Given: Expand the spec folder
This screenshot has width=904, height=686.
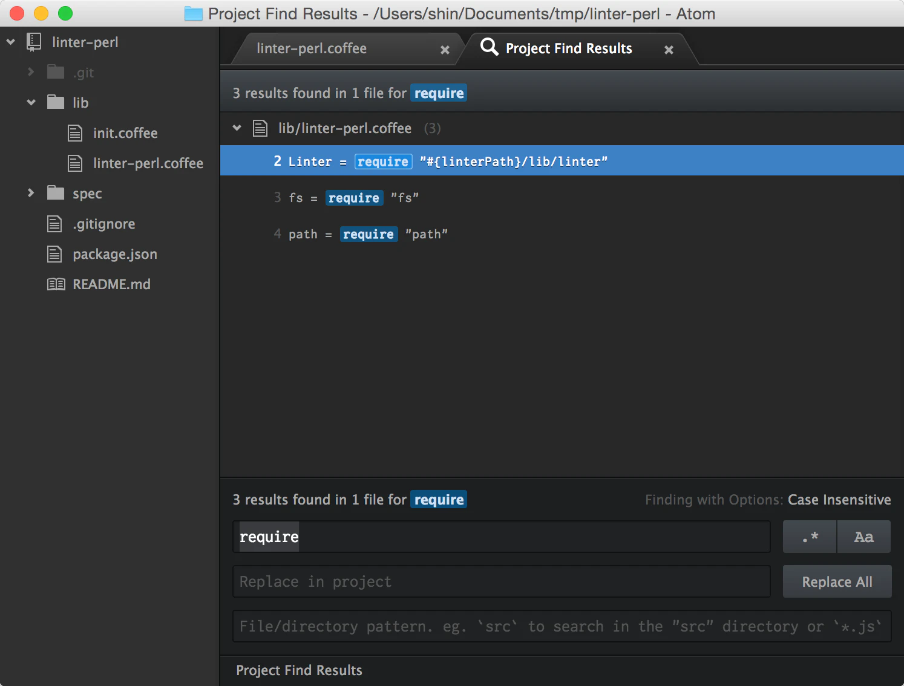Looking at the screenshot, I should [x=31, y=193].
